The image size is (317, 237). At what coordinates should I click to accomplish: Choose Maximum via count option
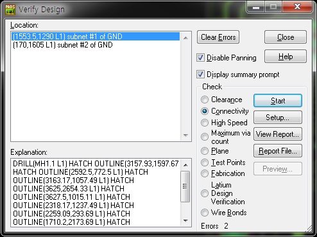coord(205,137)
